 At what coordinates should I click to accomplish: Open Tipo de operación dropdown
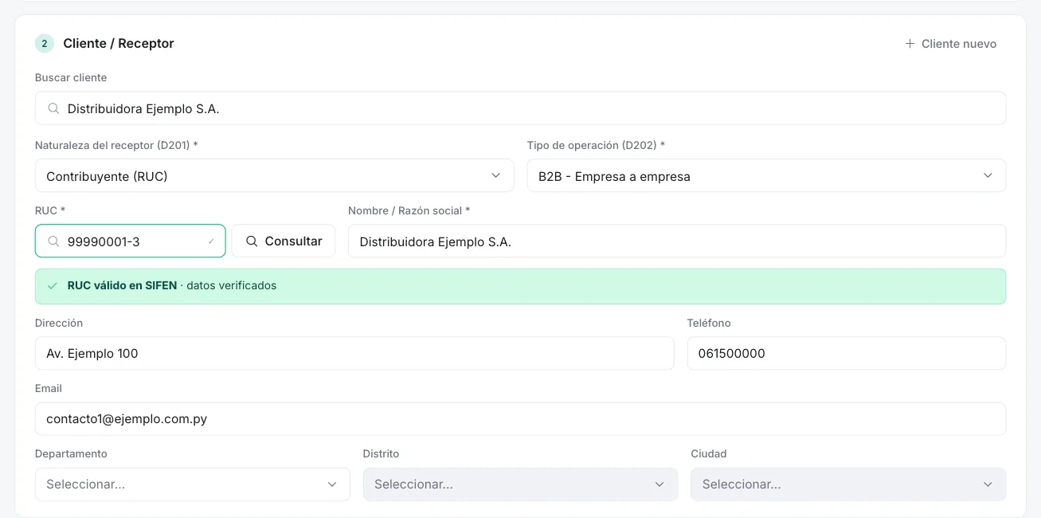[766, 175]
